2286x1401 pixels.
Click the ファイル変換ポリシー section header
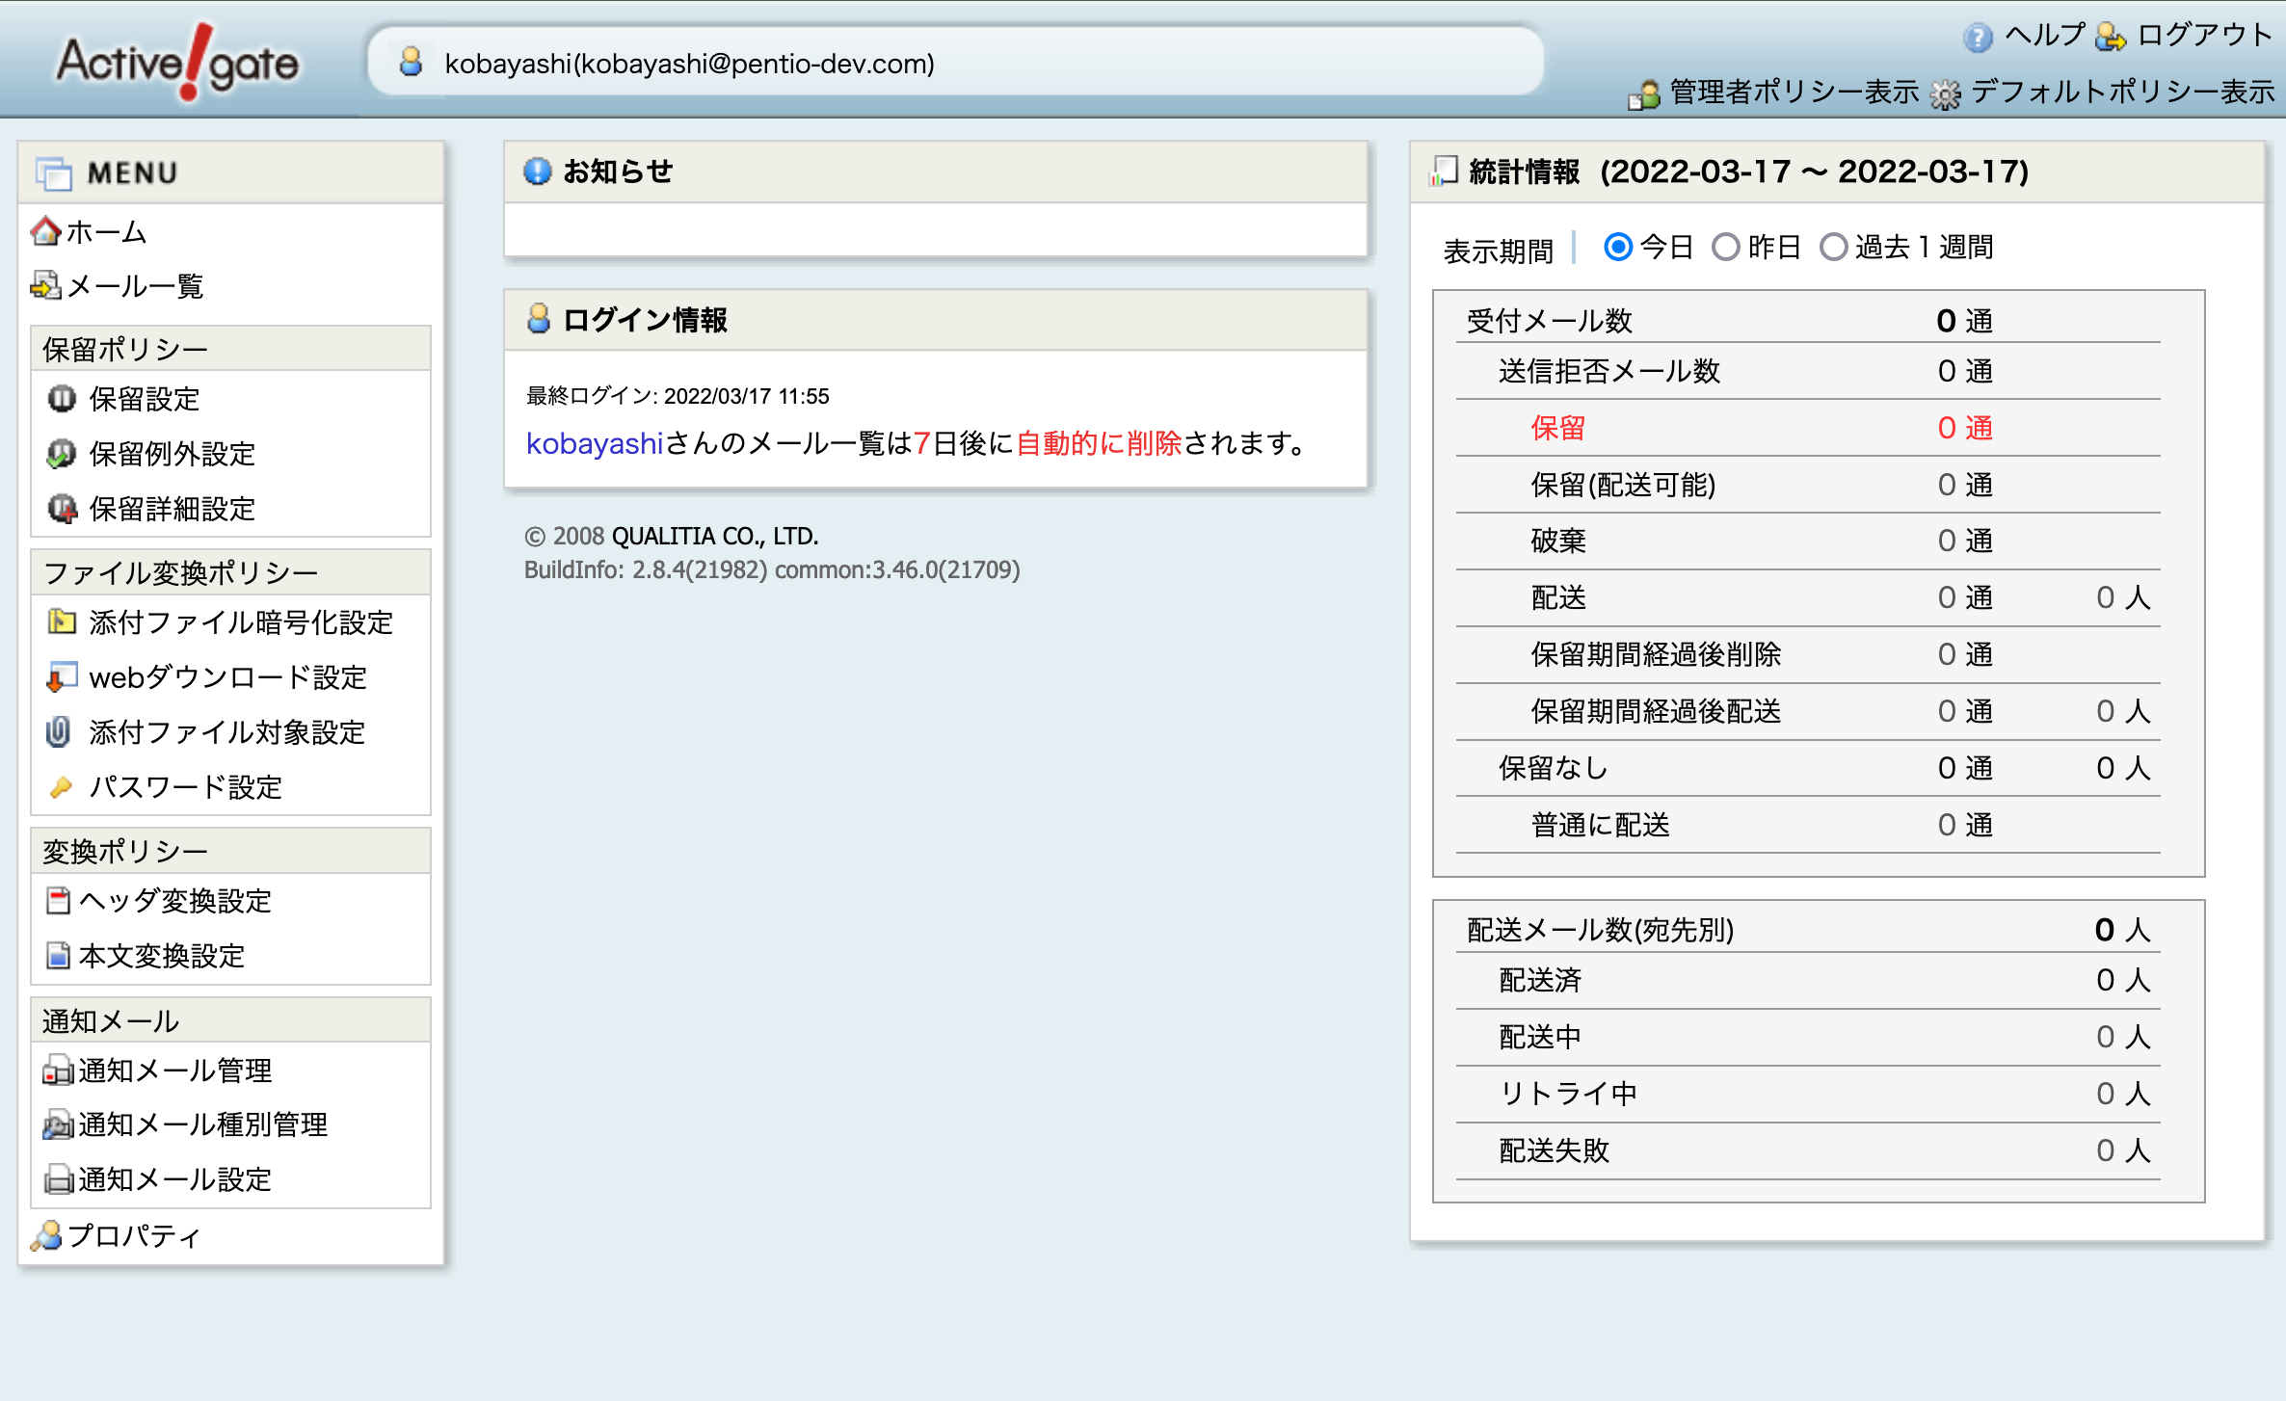(230, 572)
